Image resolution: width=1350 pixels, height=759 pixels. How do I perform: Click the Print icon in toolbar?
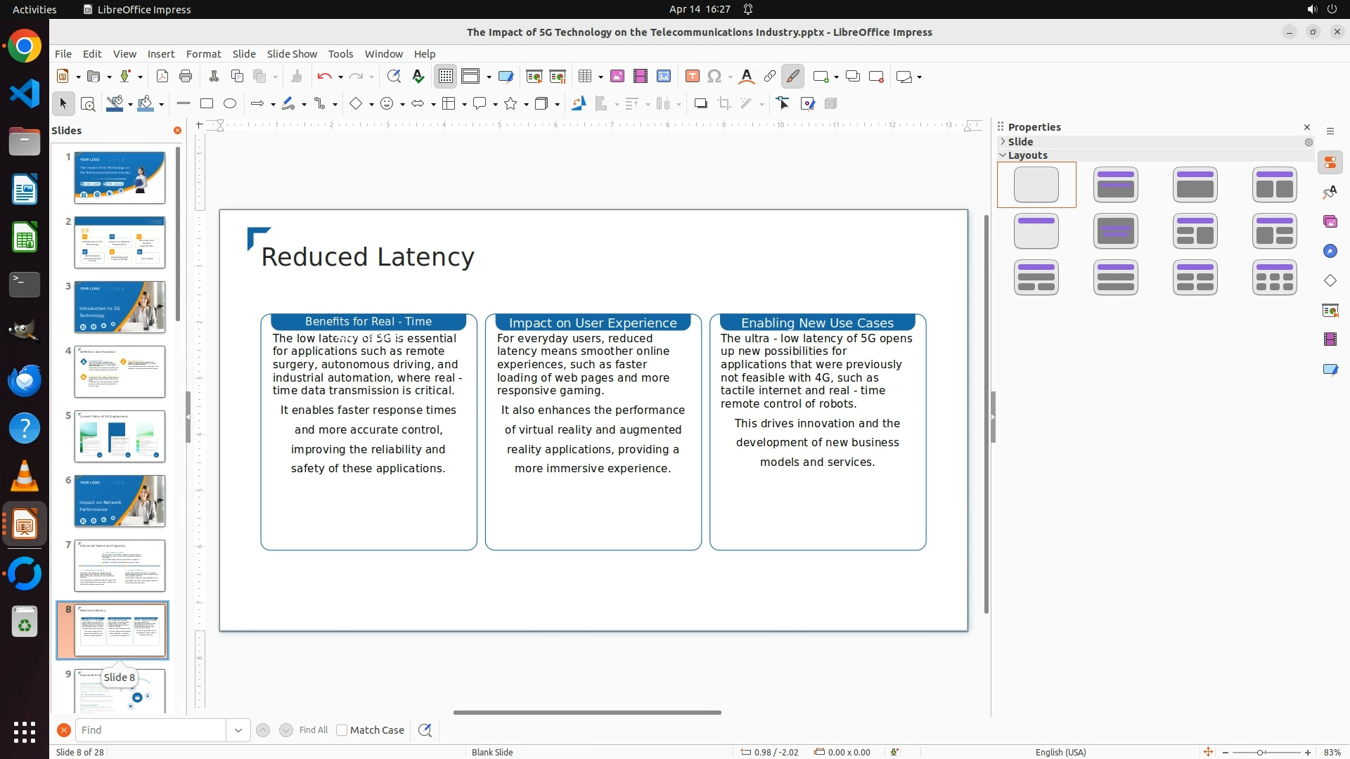click(186, 77)
